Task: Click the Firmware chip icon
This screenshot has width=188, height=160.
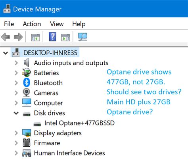Action: (27, 143)
